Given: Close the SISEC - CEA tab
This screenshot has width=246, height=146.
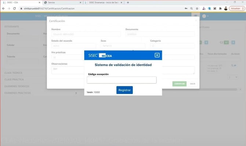Looking at the screenshot, I should [39, 3].
